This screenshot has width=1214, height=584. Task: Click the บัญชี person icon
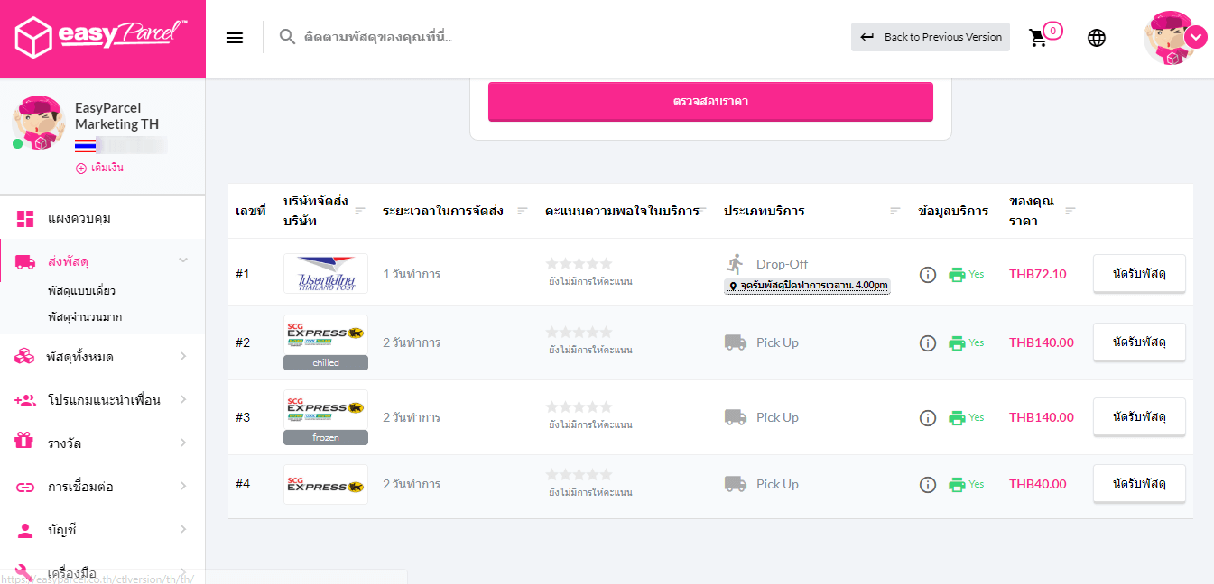click(x=25, y=530)
